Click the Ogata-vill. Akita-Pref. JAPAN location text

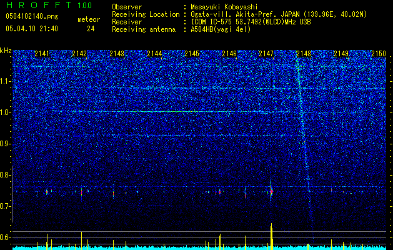pos(279,14)
